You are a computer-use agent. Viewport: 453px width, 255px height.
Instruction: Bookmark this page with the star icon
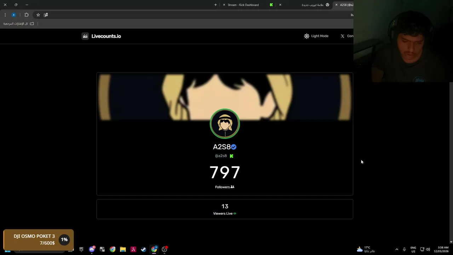point(38,15)
